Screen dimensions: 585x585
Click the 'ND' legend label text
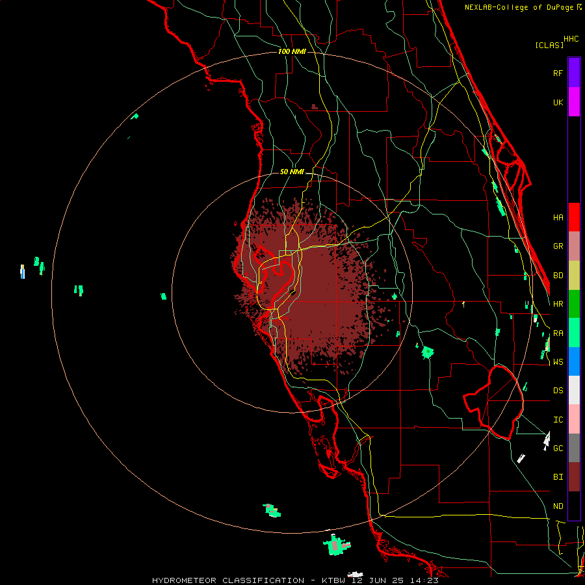(x=558, y=506)
